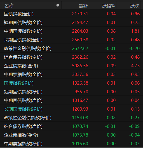Click the change value 1.81
This screenshot has width=143, height=148.
point(135,31)
